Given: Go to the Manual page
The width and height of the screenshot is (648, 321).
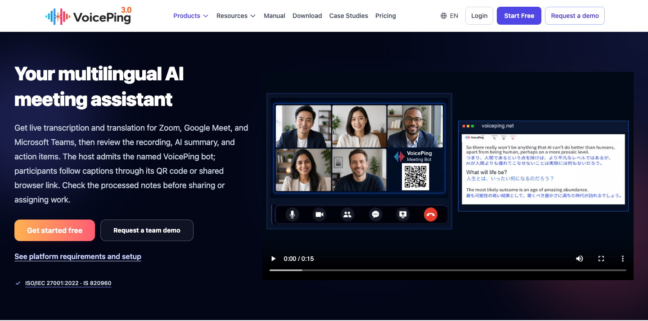Looking at the screenshot, I should pyautogui.click(x=274, y=16).
